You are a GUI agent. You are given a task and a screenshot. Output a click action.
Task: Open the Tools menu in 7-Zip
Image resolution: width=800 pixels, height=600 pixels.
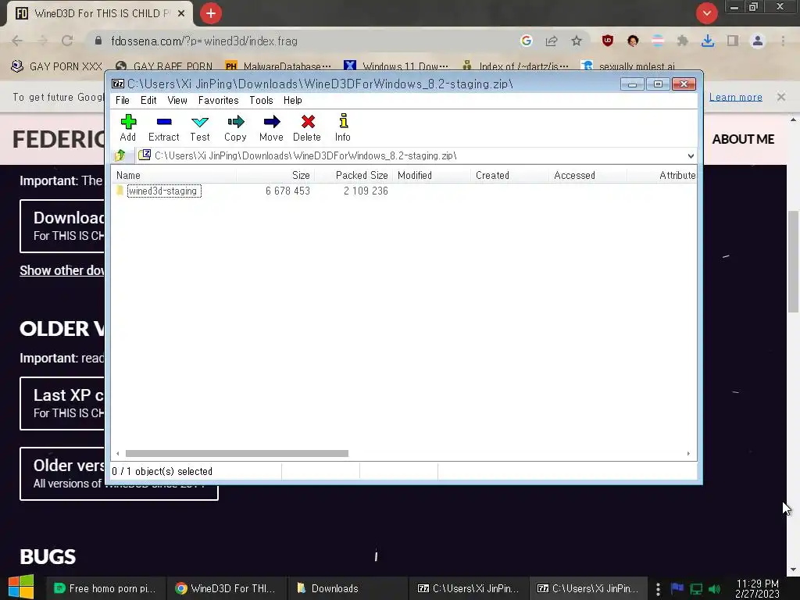pyautogui.click(x=261, y=101)
